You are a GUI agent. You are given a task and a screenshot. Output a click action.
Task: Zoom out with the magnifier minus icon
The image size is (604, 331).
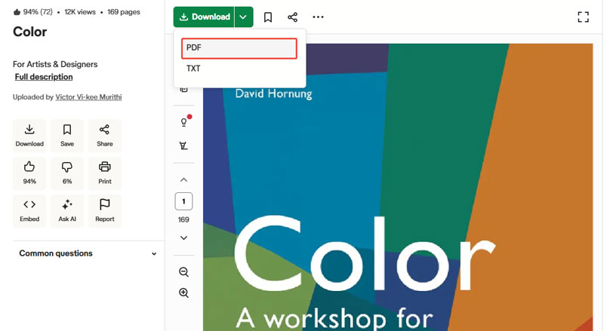tap(183, 272)
